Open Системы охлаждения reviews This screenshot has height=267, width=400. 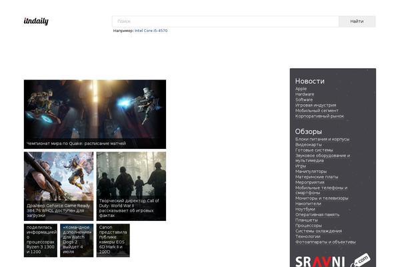pyautogui.click(x=319, y=231)
